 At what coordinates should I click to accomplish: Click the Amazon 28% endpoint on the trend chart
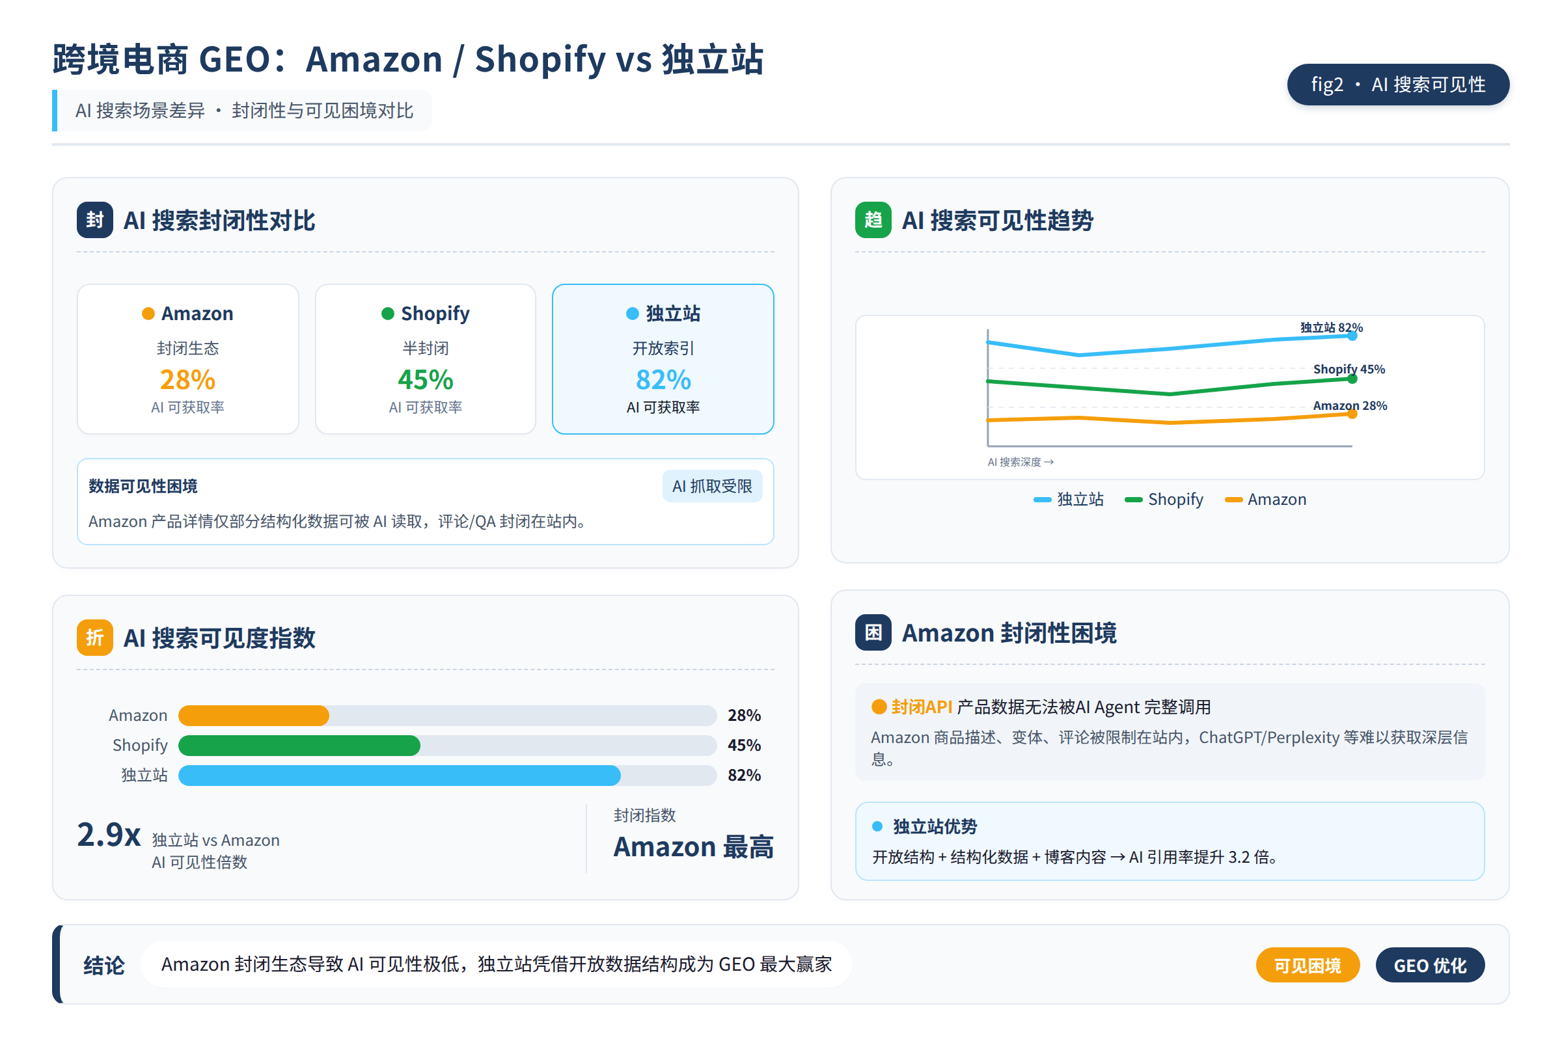point(1352,414)
